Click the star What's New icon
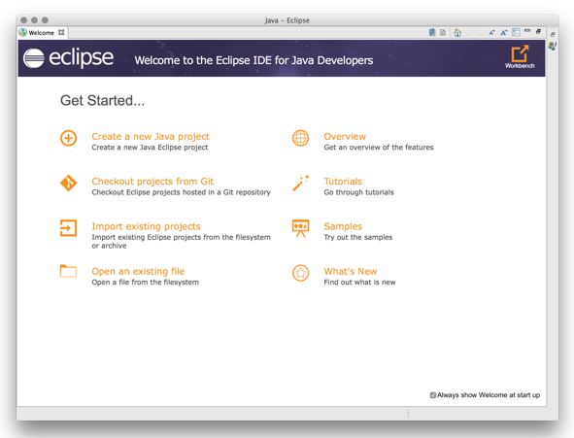This screenshot has width=574, height=438. click(300, 273)
